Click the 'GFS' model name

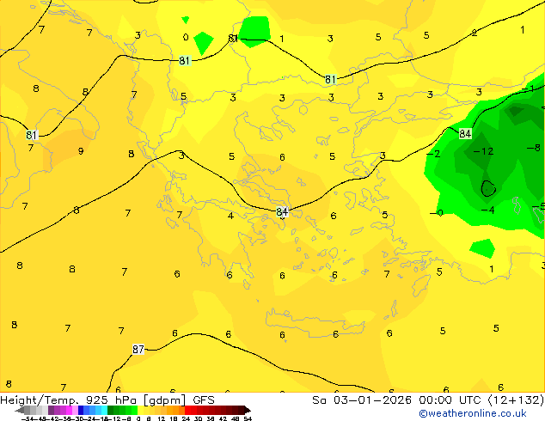204,400
